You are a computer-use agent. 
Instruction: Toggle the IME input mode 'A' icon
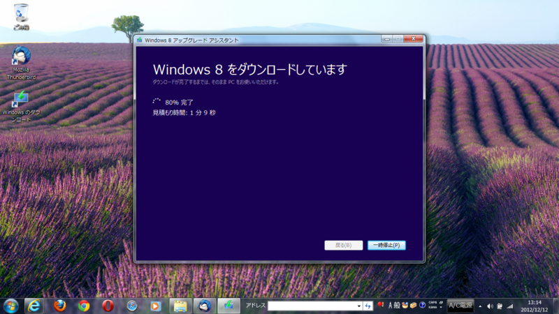click(390, 306)
